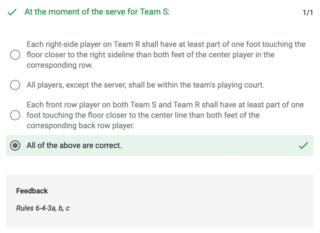Click the 'Feedback' heading
The width and height of the screenshot is (320, 233).
click(32, 191)
